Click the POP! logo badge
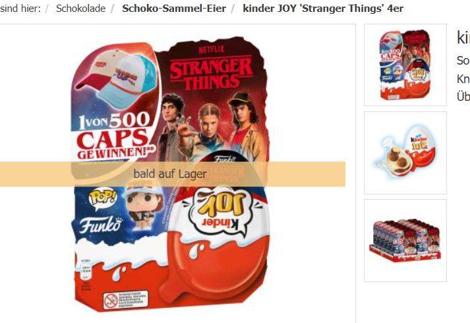The image size is (470, 323). [x=103, y=198]
